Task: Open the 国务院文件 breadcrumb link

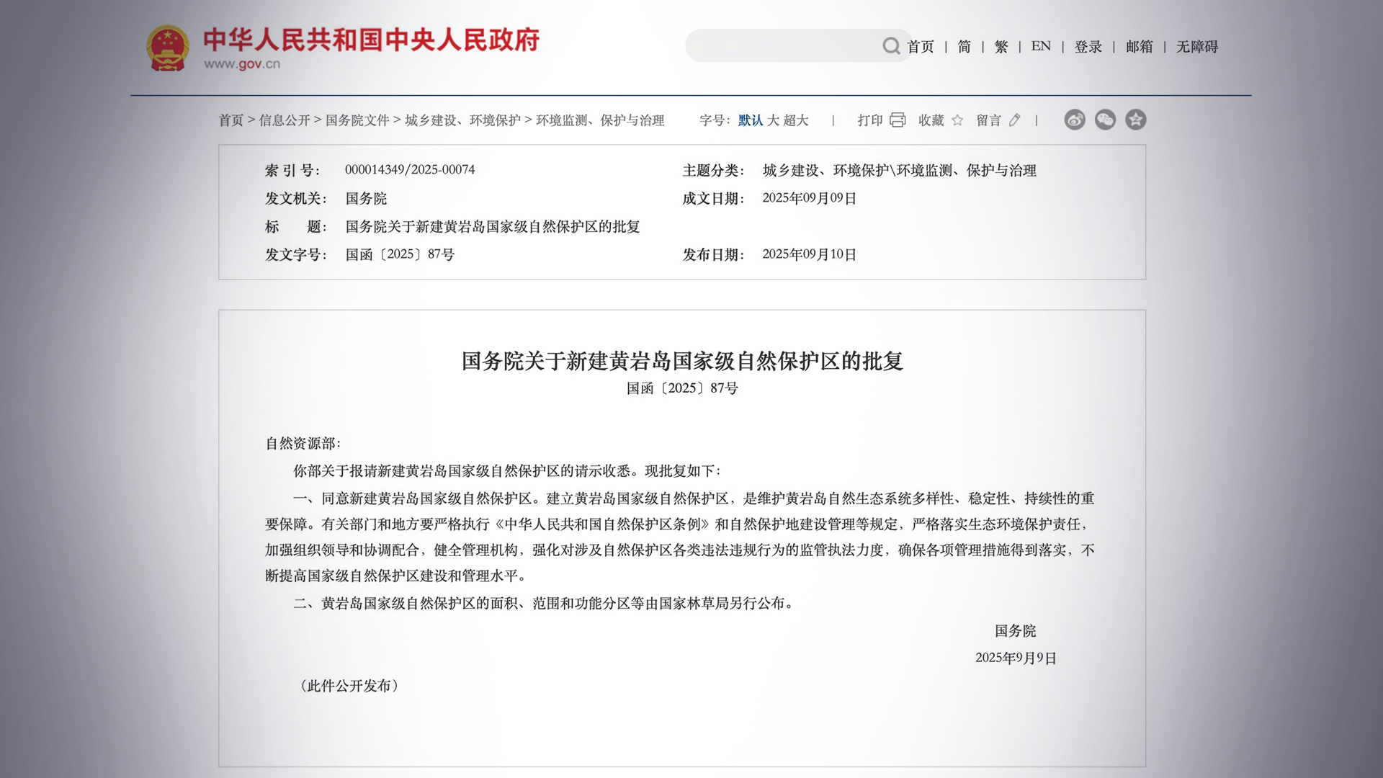Action: 356,120
